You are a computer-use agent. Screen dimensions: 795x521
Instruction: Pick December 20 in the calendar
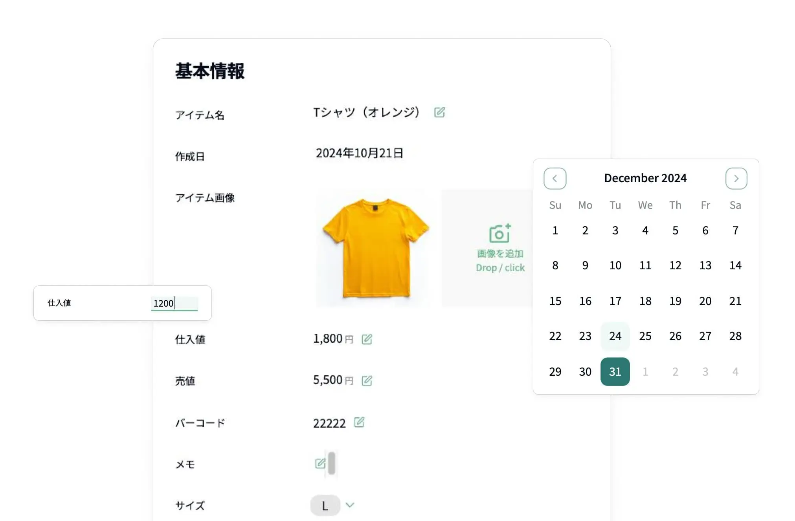[705, 301]
